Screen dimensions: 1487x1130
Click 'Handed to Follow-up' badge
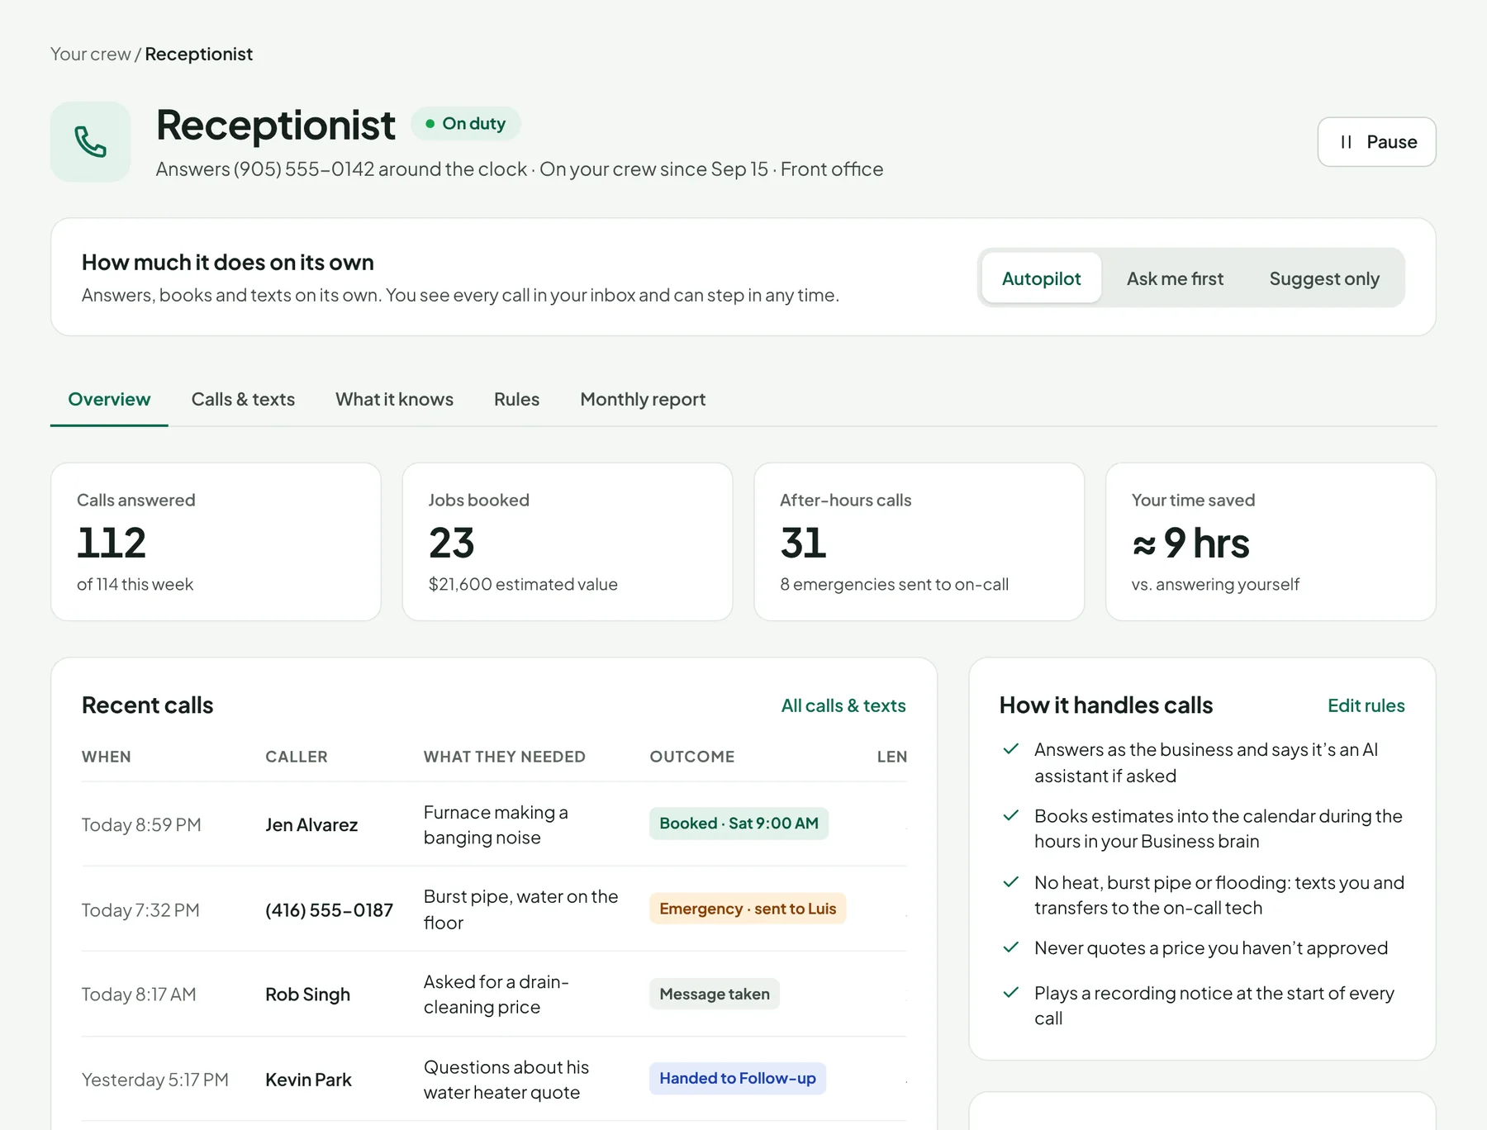click(738, 1078)
